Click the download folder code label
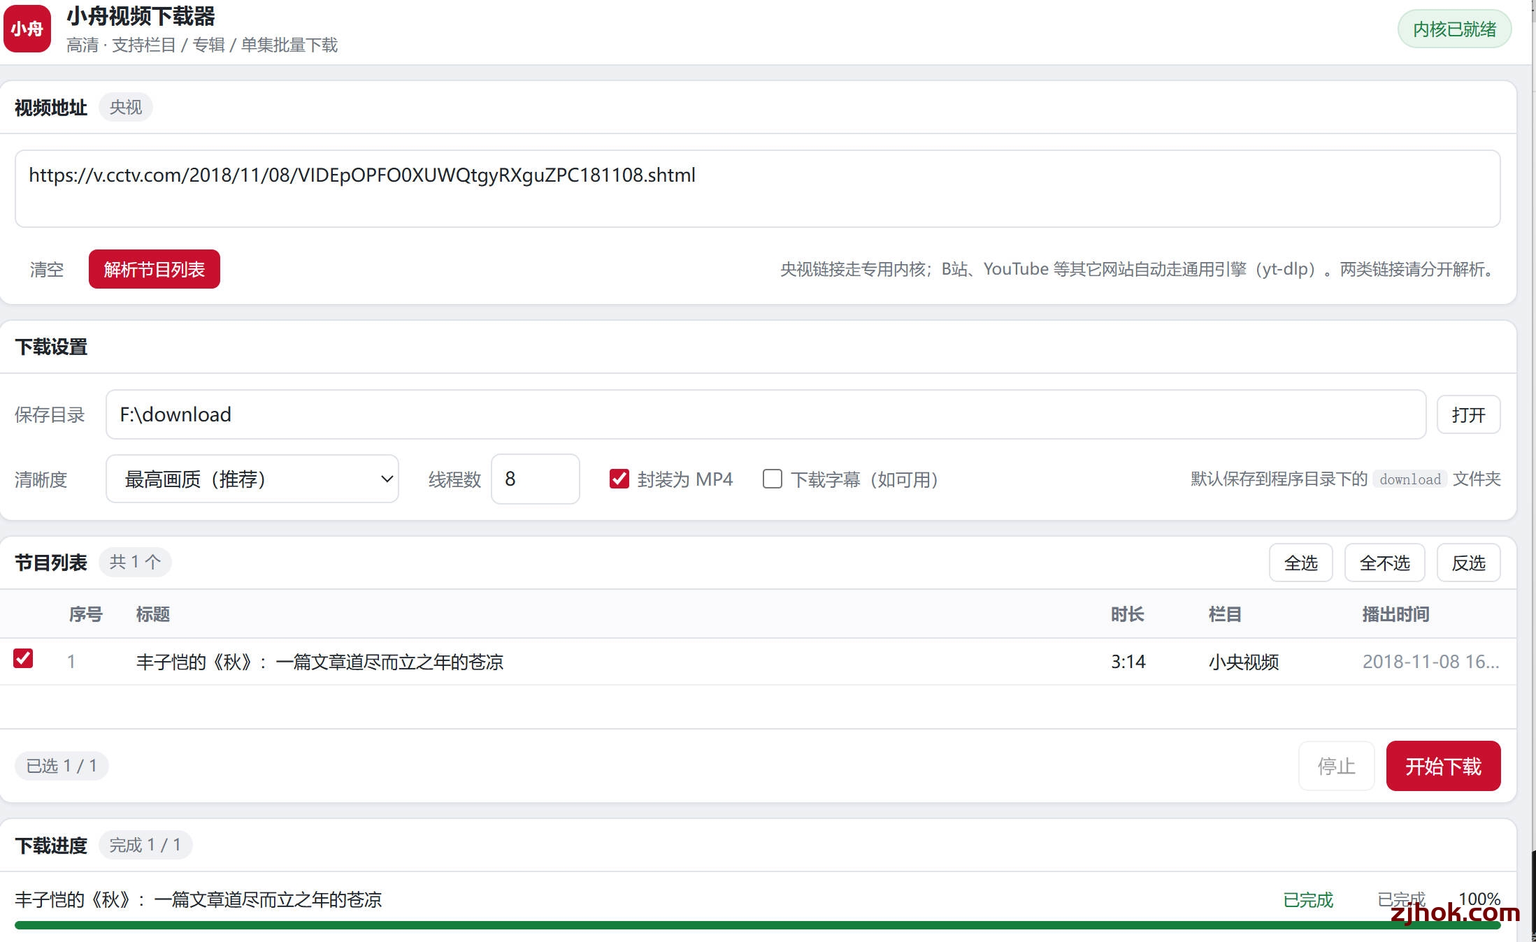This screenshot has width=1536, height=942. point(1409,479)
